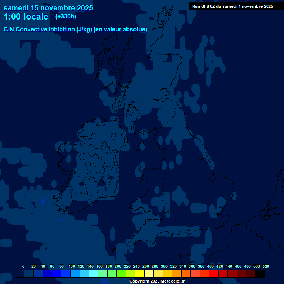Image resolution: width=284 pixels, height=284 pixels.
Task: Select the pure blue swatch below 60
Action: (57, 274)
